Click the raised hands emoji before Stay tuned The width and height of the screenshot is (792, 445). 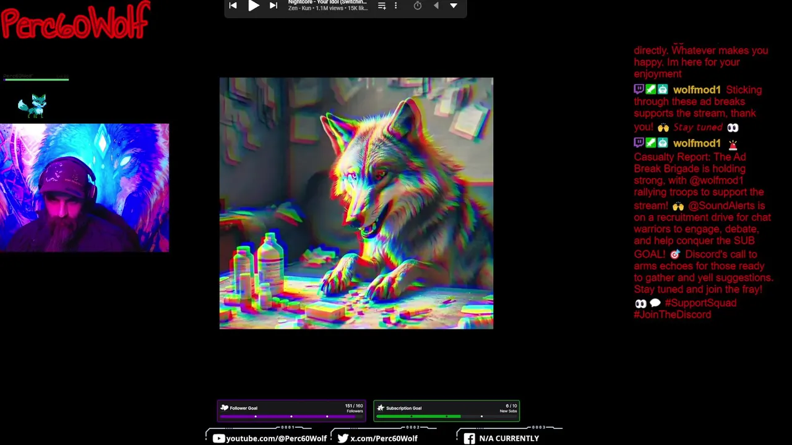click(x=663, y=127)
